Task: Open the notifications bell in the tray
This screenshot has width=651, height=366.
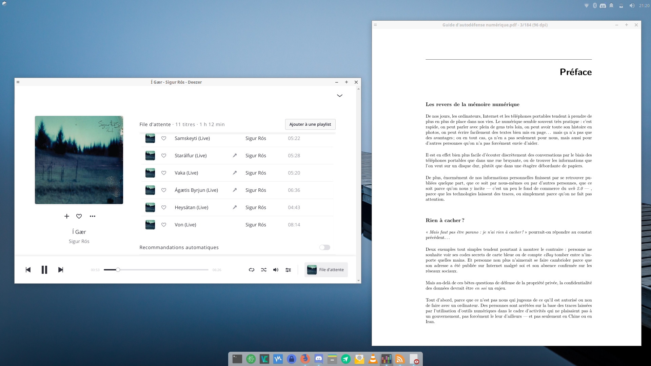Action: 611,5
